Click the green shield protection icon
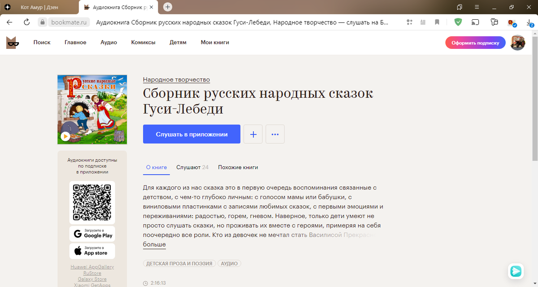This screenshot has height=287, width=538. [x=458, y=22]
